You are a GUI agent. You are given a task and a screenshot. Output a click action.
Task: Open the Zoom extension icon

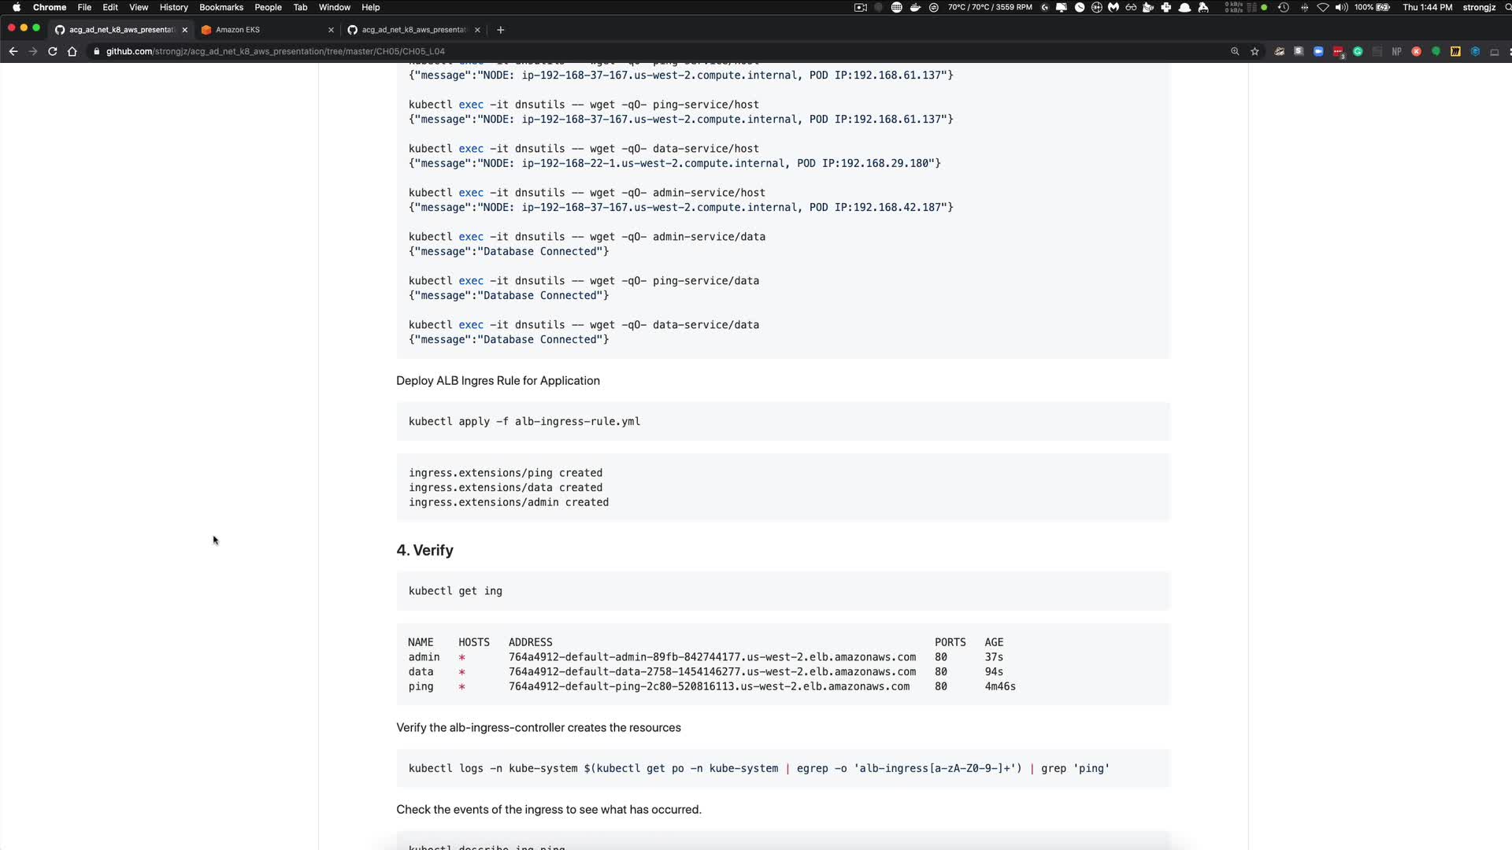1318,51
